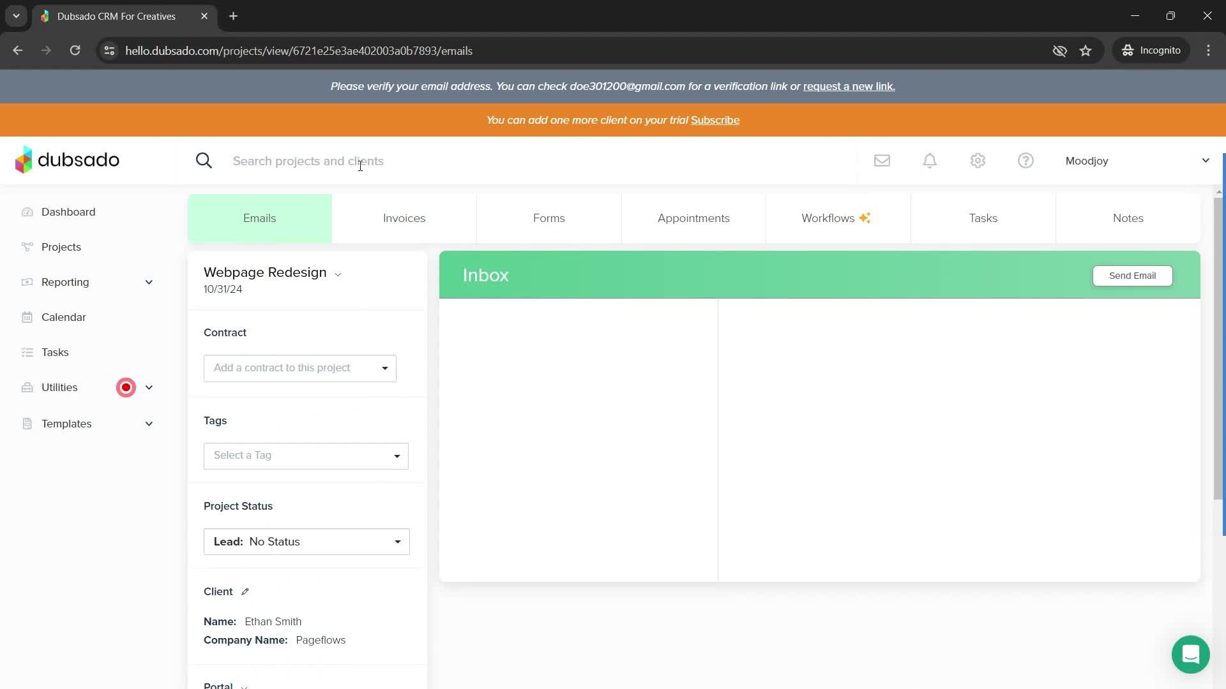Expand the Templates menu chevron
Image resolution: width=1226 pixels, height=689 pixels.
click(x=149, y=424)
